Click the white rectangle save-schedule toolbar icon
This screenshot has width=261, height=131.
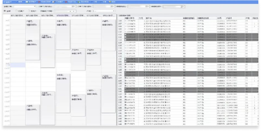point(27,2)
